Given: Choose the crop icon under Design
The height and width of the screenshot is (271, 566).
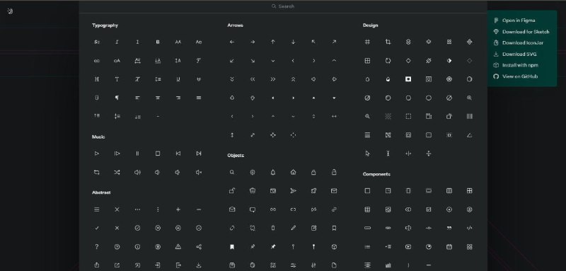Looking at the screenshot, I should tap(388, 42).
